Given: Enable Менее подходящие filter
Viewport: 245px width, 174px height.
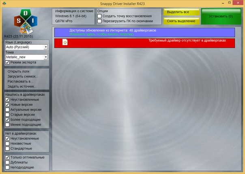Looking at the screenshot, I should (7, 125).
